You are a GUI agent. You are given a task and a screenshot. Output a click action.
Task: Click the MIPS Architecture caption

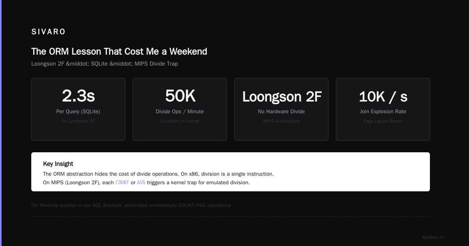pyautogui.click(x=281, y=121)
